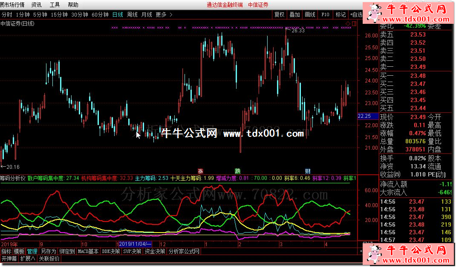Expand the 更多 periods list
The height and width of the screenshot is (267, 456).
pyautogui.click(x=164, y=14)
